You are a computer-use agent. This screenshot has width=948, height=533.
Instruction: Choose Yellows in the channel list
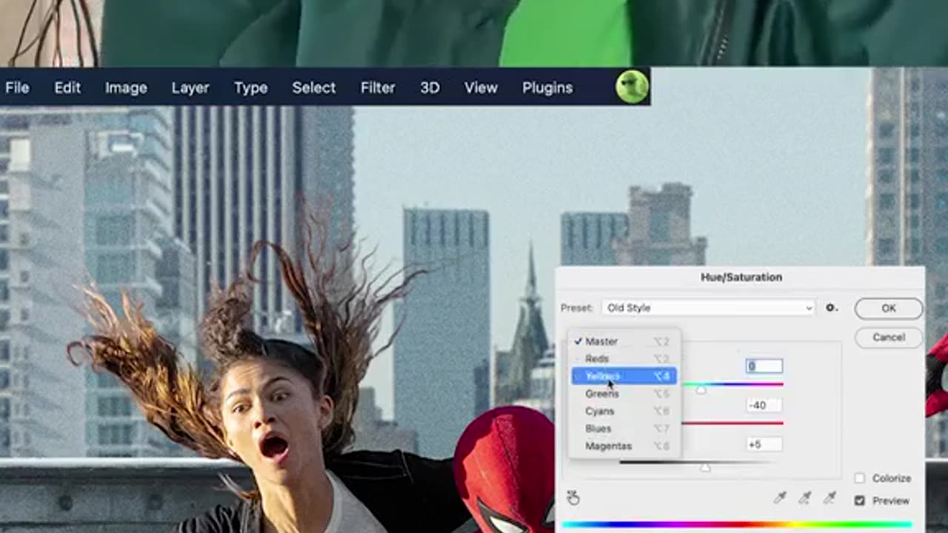coord(624,376)
